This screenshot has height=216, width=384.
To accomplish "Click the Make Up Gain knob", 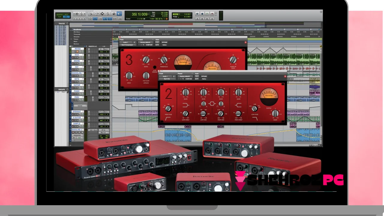I will 233,59.
